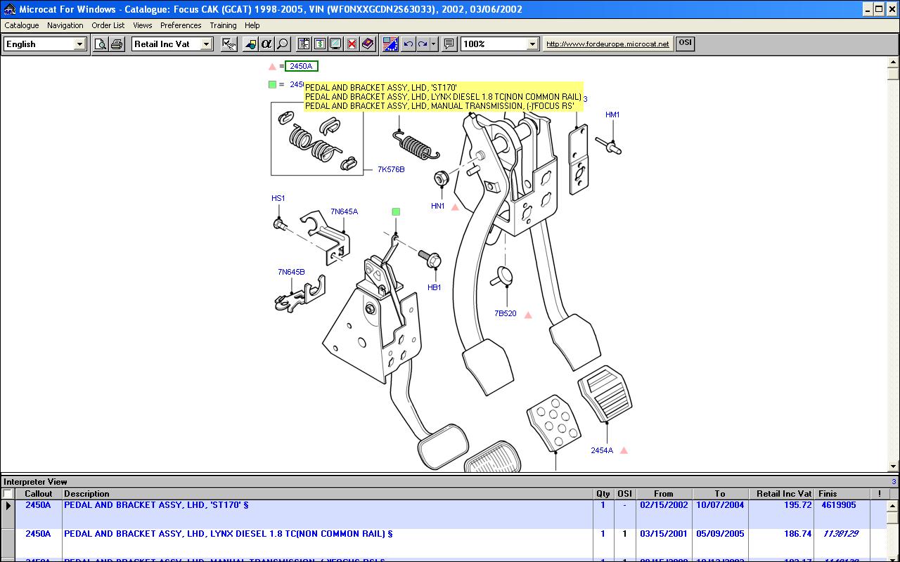Open the fordeurope.microcat.net link
Image resolution: width=900 pixels, height=562 pixels.
tap(607, 44)
